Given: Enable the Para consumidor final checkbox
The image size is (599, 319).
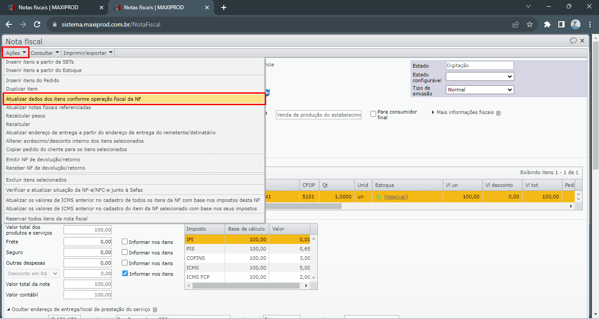Looking at the screenshot, I should pos(373,114).
